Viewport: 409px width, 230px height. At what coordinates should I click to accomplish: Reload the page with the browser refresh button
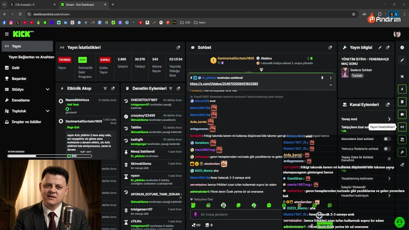coord(20,14)
